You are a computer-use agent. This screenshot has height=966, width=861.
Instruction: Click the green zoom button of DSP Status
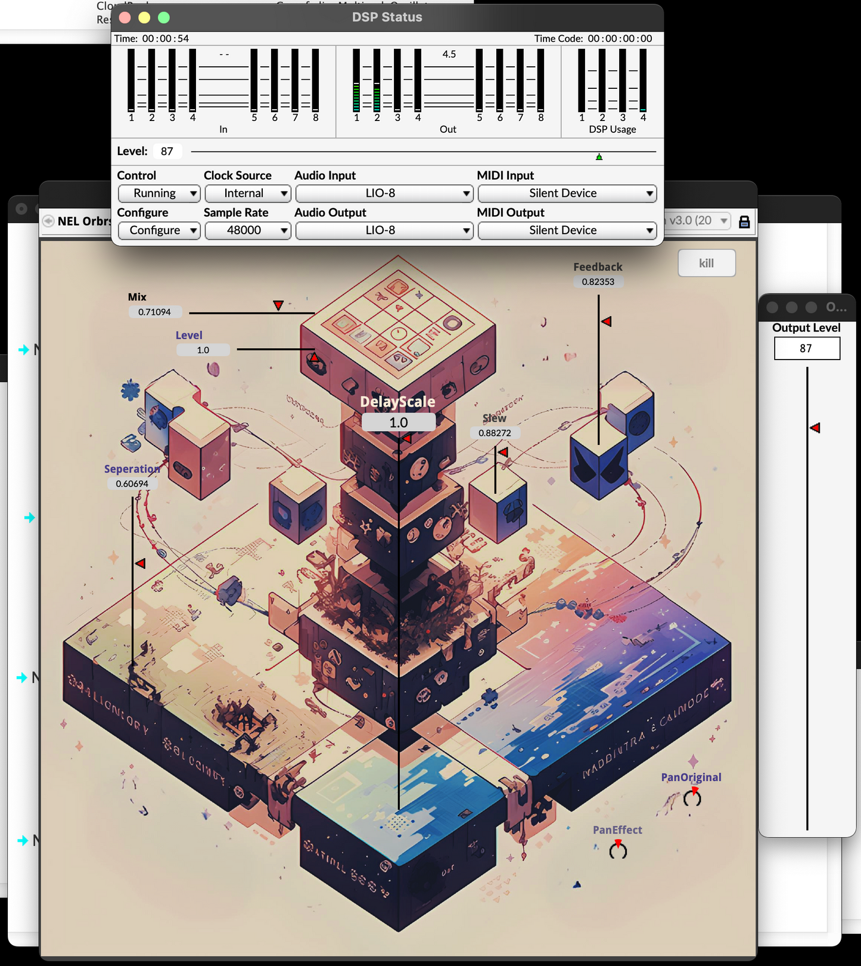tap(164, 17)
